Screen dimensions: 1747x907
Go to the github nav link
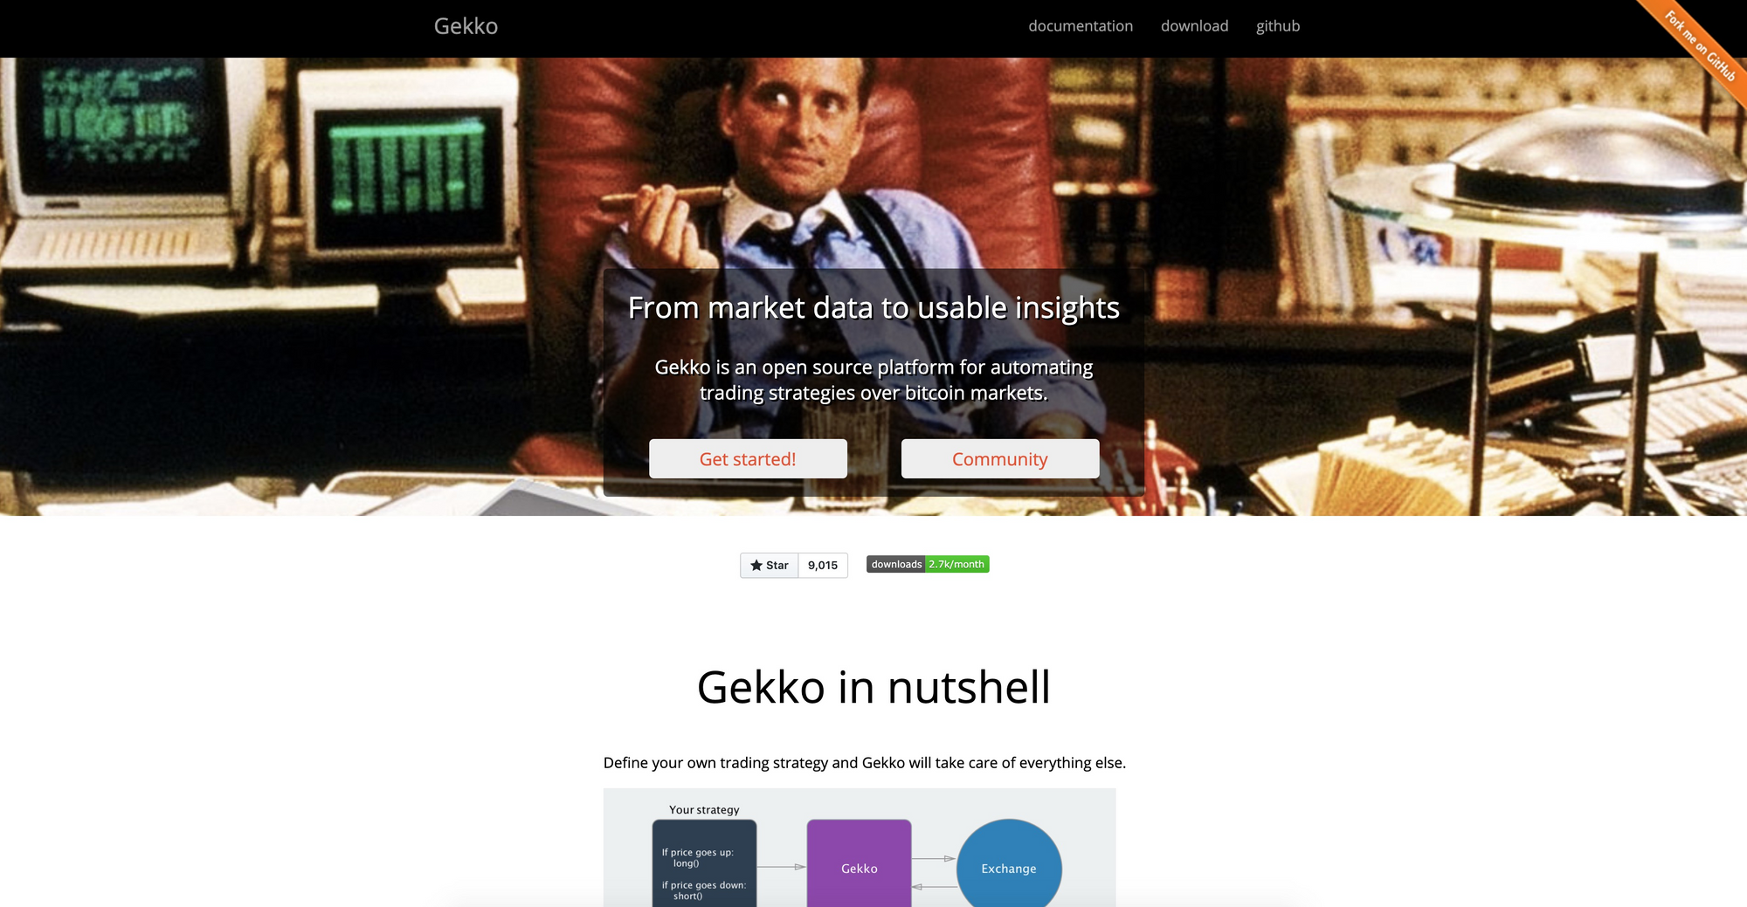(x=1278, y=26)
